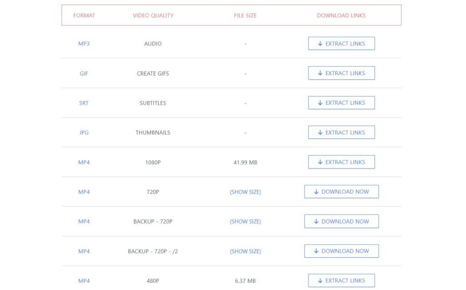466x290 pixels.
Task: Extract links for MP4 1080P
Action: click(x=341, y=162)
